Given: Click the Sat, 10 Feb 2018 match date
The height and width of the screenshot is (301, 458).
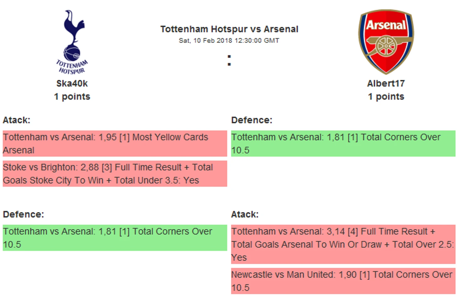Looking at the screenshot, I should (229, 40).
